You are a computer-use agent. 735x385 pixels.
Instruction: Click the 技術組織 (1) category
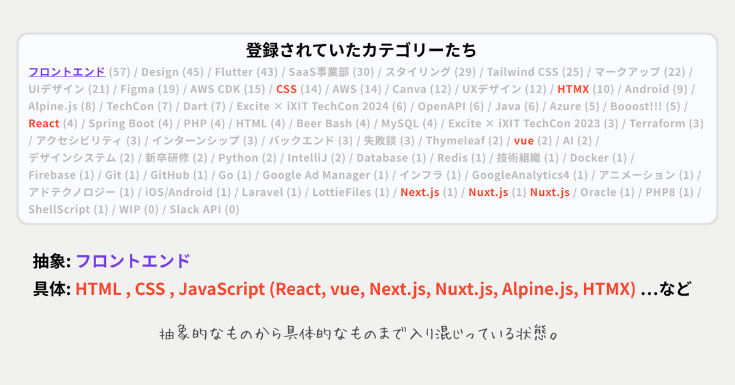tap(528, 158)
